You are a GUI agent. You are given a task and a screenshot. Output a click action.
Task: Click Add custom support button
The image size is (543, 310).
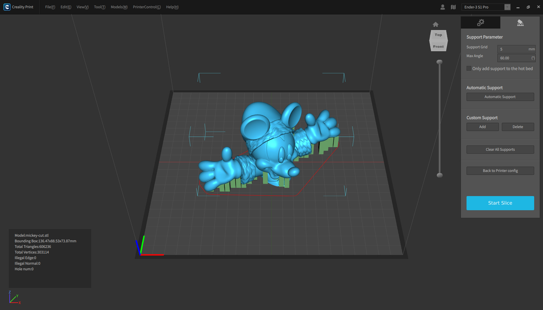tap(482, 127)
